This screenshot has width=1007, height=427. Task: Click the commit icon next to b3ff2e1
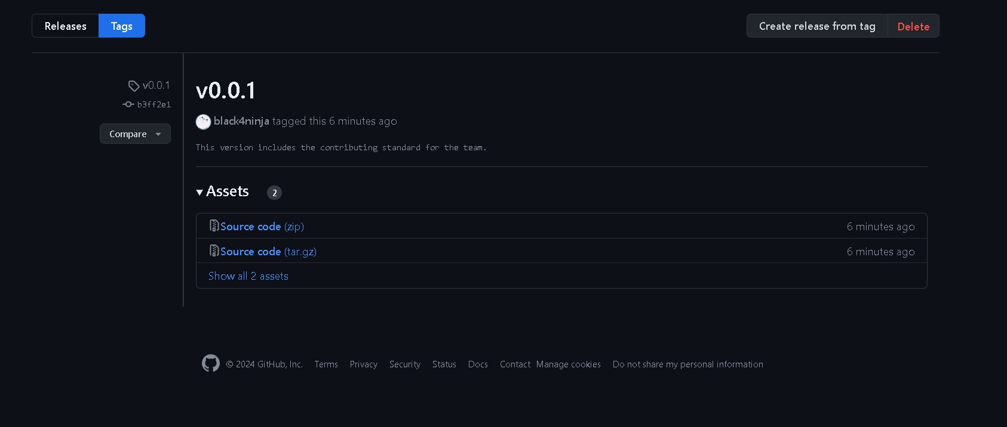128,104
